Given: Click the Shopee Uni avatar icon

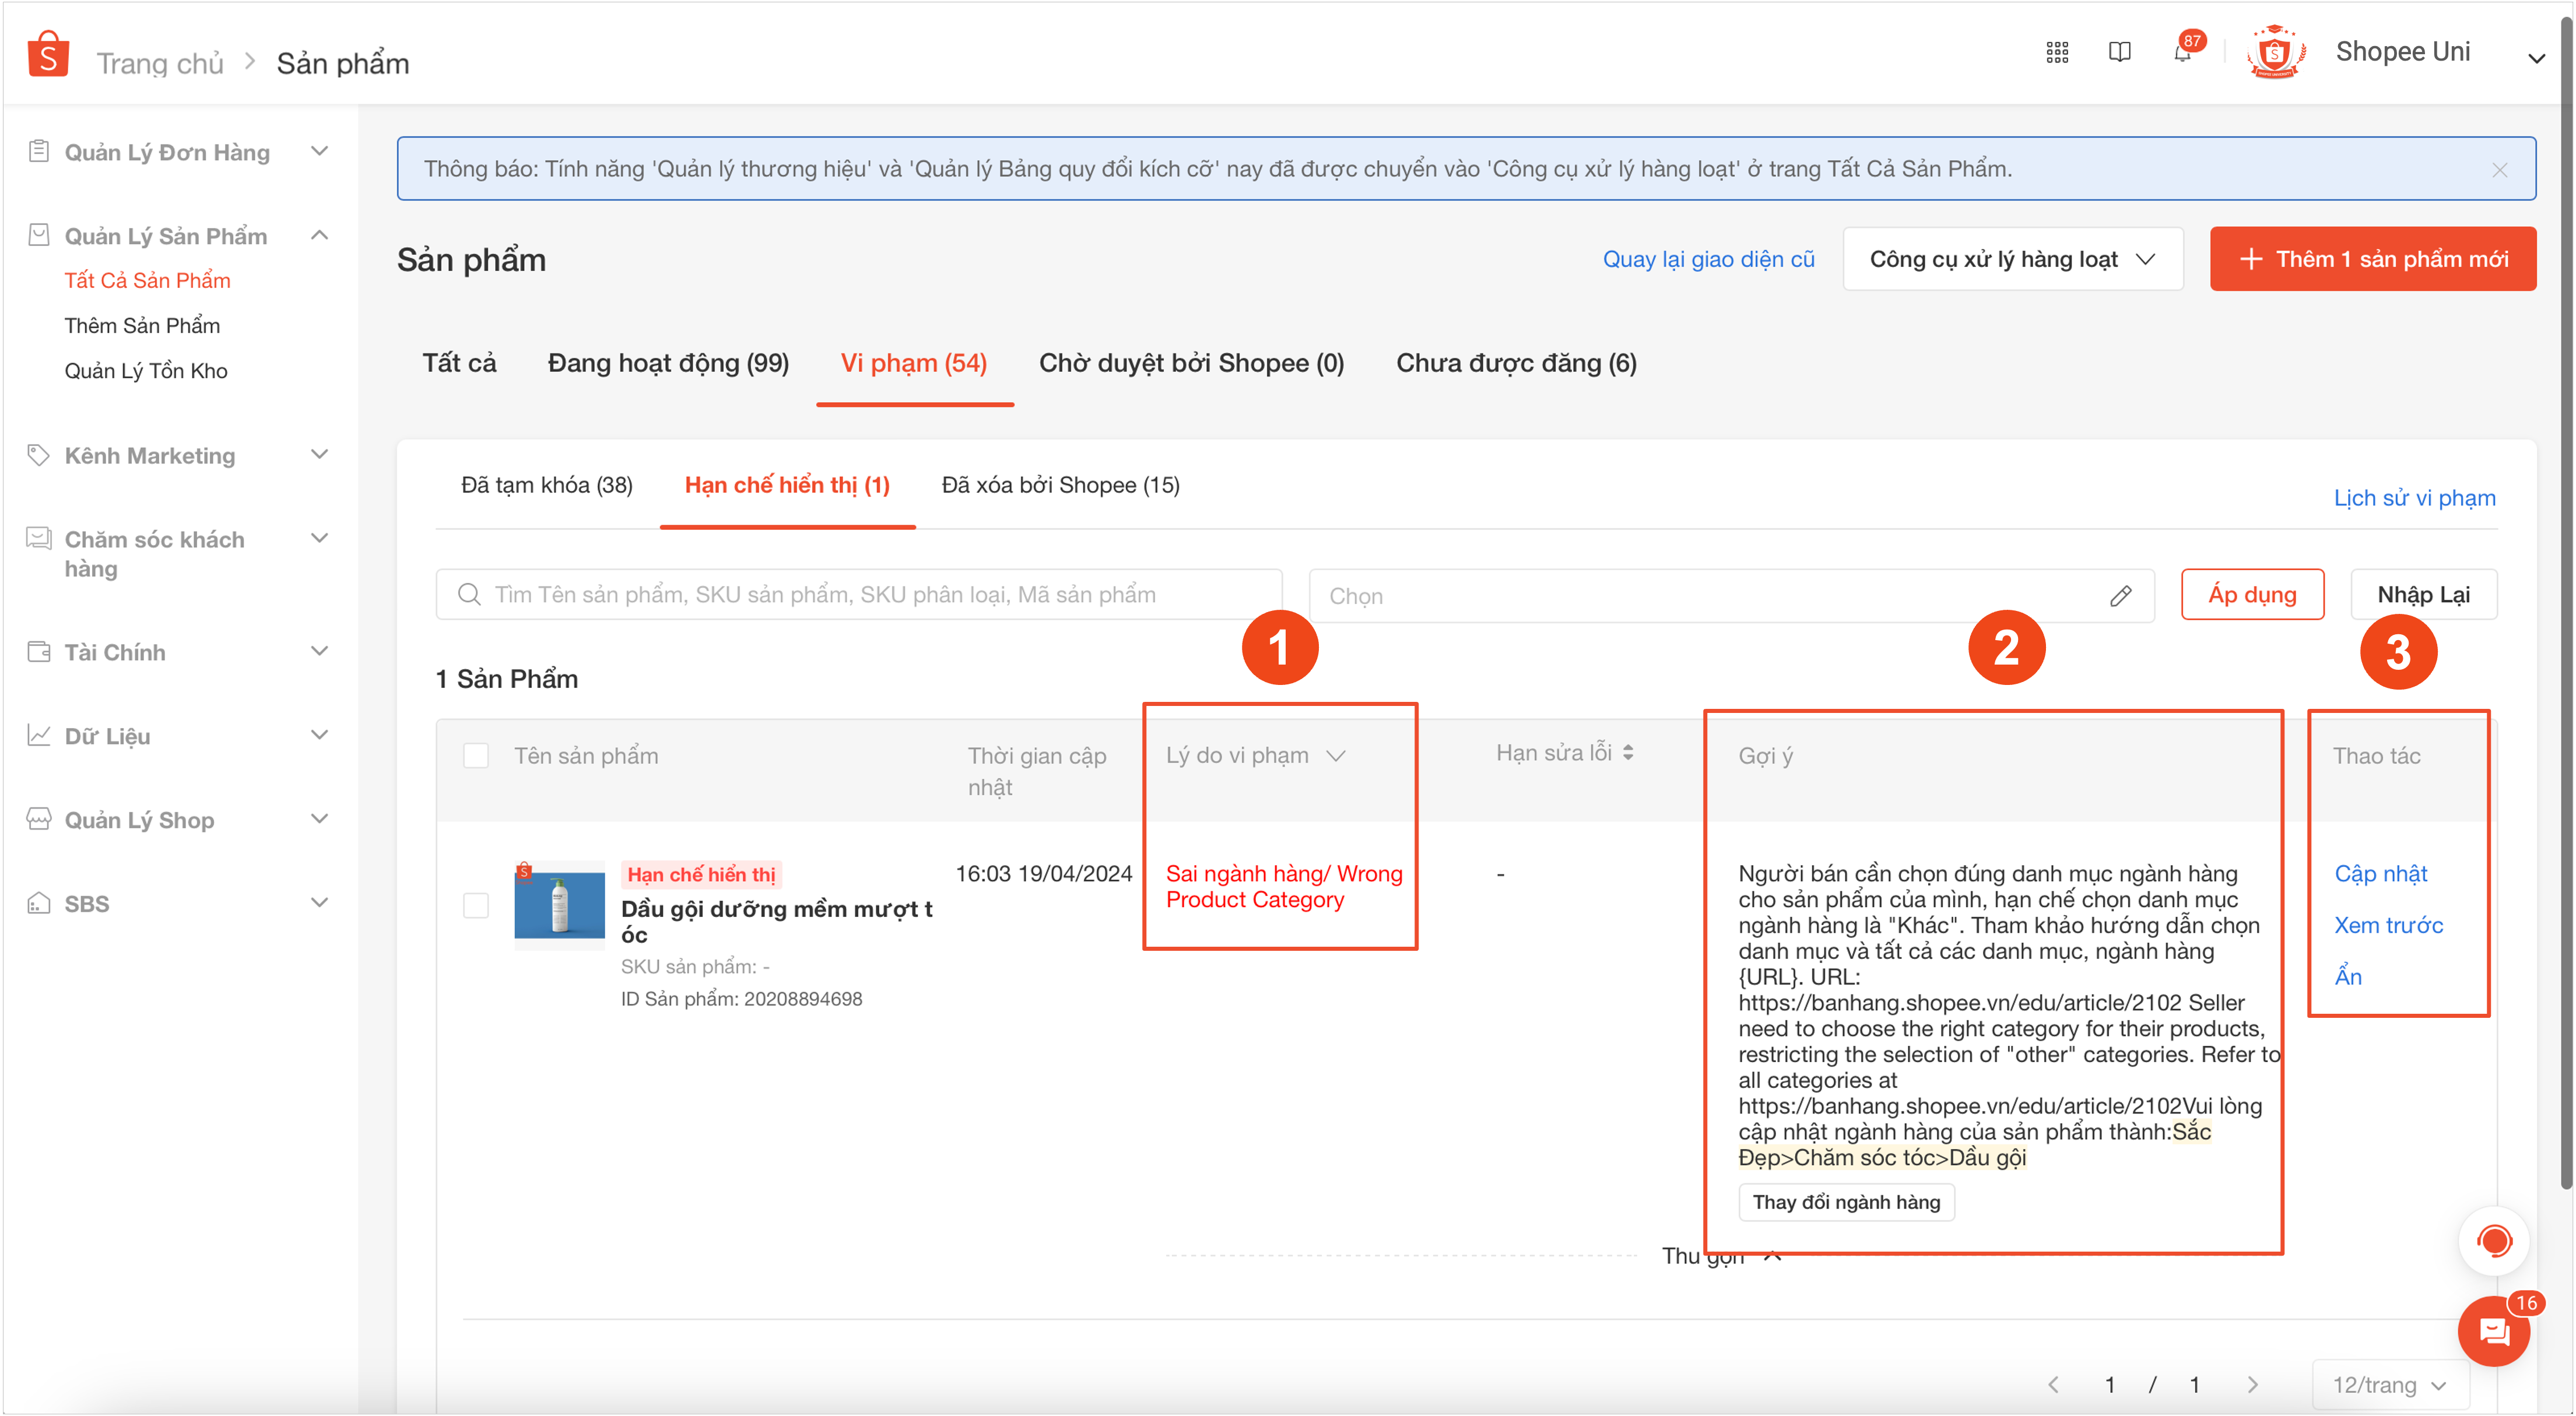Looking at the screenshot, I should click(2275, 53).
